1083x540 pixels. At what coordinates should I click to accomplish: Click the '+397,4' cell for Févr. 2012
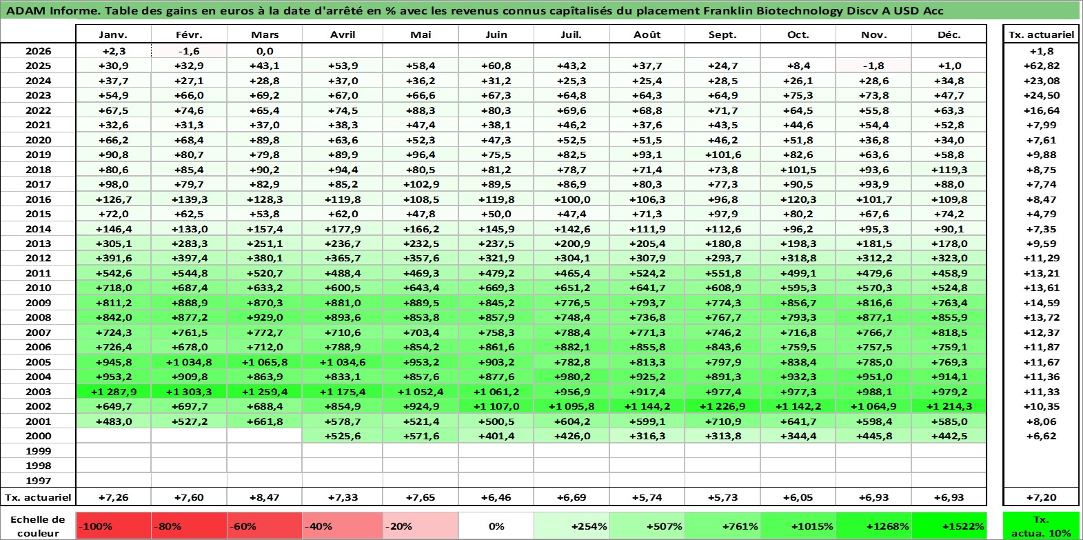pyautogui.click(x=189, y=258)
